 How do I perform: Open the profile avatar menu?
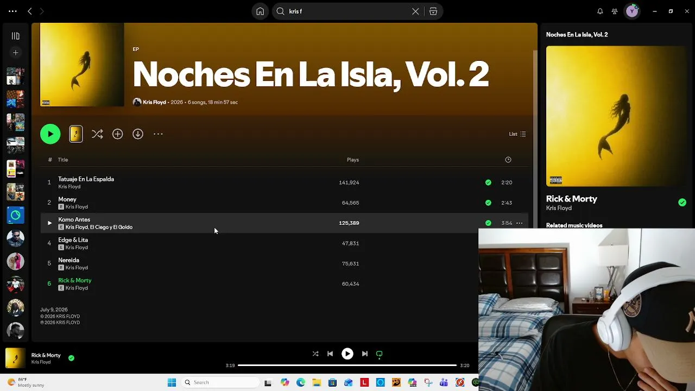click(632, 11)
